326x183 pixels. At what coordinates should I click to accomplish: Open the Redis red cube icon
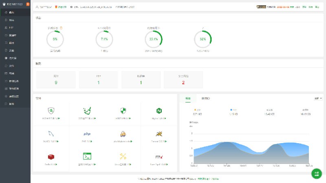point(51,157)
